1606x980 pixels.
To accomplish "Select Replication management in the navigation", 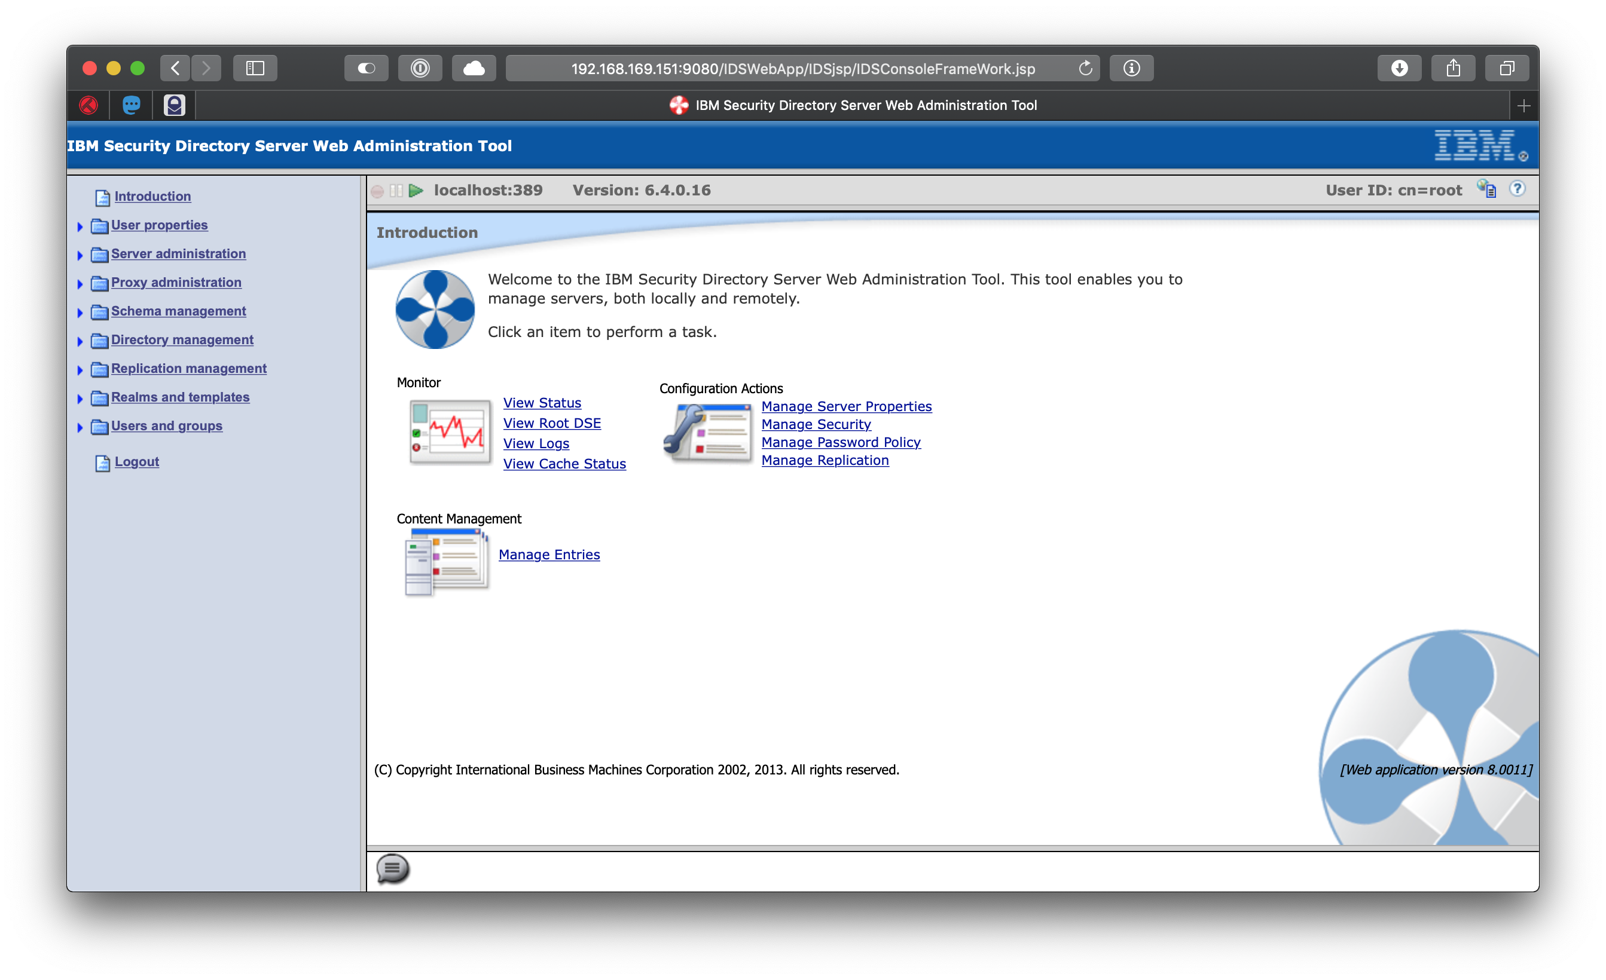I will point(189,368).
